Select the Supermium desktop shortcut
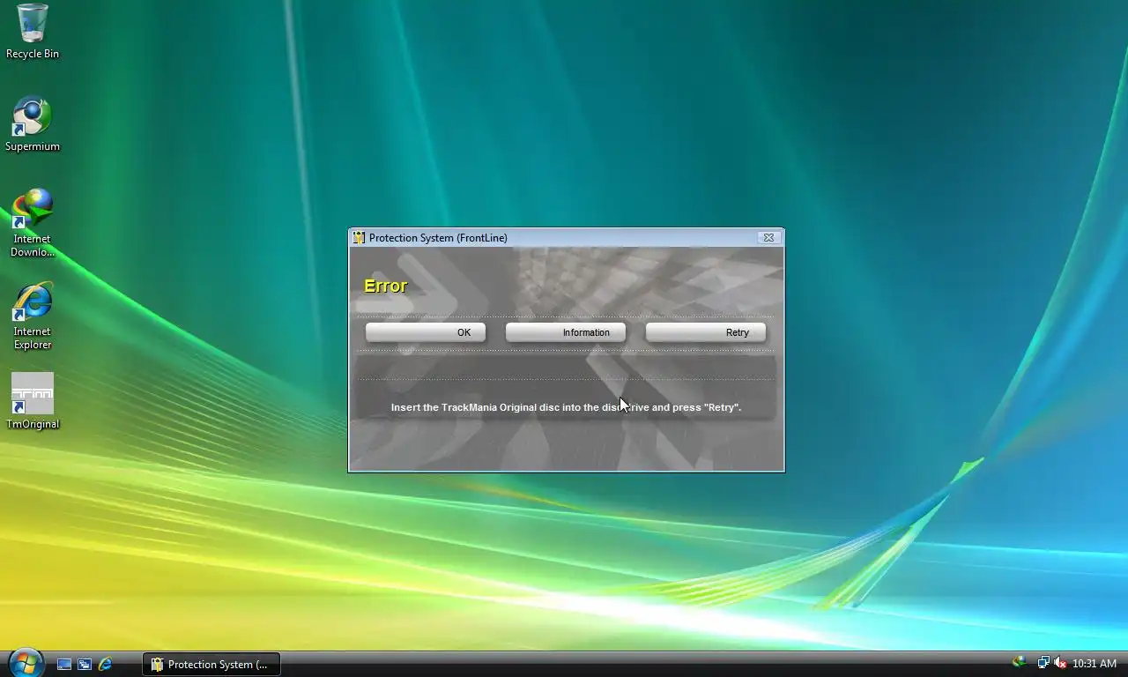 (x=33, y=124)
